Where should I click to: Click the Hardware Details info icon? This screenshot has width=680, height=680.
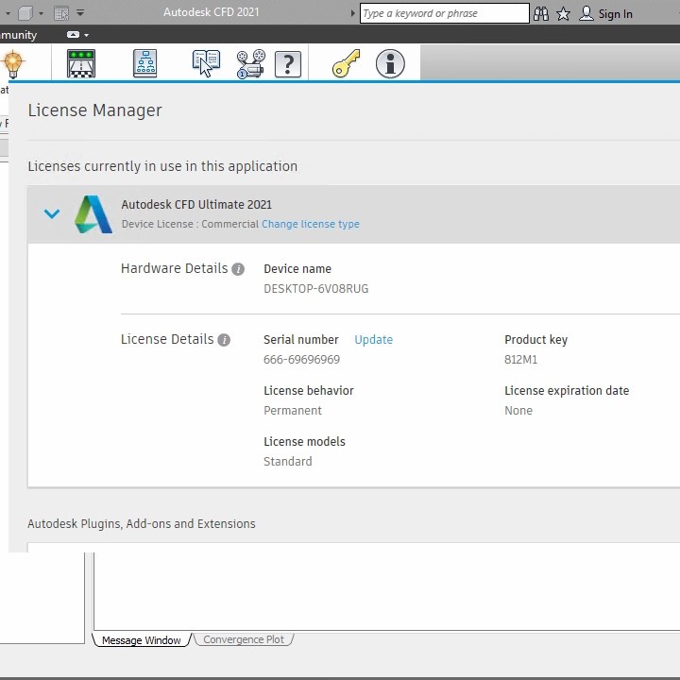tap(238, 269)
